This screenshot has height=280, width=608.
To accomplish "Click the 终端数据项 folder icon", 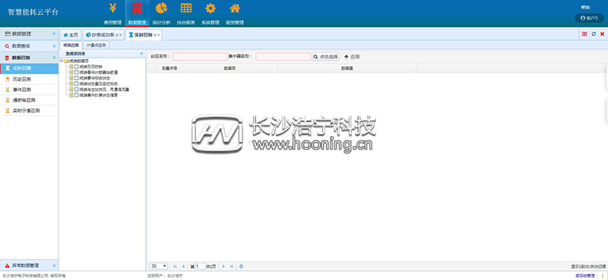I will 66,61.
